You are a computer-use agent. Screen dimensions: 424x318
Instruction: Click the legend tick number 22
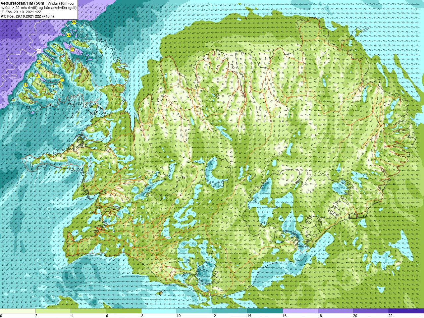coord(391,316)
